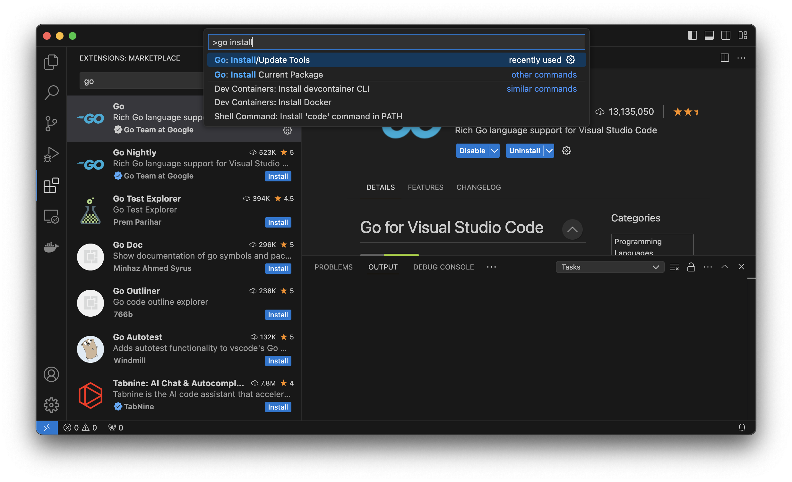The height and width of the screenshot is (482, 792).
Task: Open the Explorer view in the sidebar
Action: (x=51, y=62)
